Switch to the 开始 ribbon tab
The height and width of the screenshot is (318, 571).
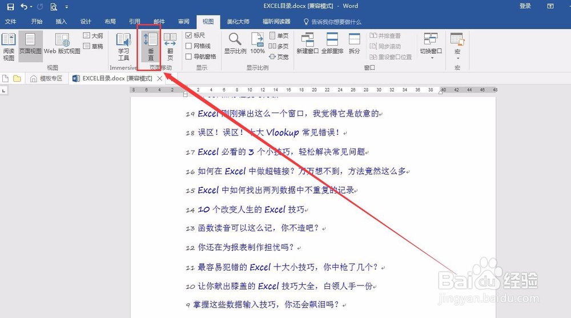click(37, 22)
